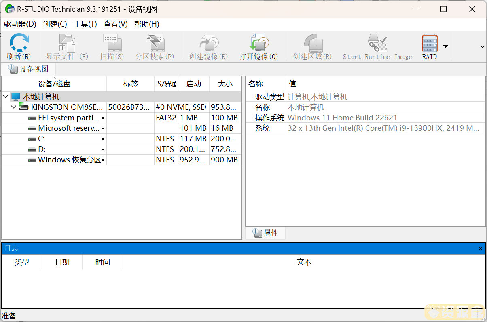The width and height of the screenshot is (487, 322).
Task: Open the 驱动器(D) menu
Action: [x=20, y=24]
